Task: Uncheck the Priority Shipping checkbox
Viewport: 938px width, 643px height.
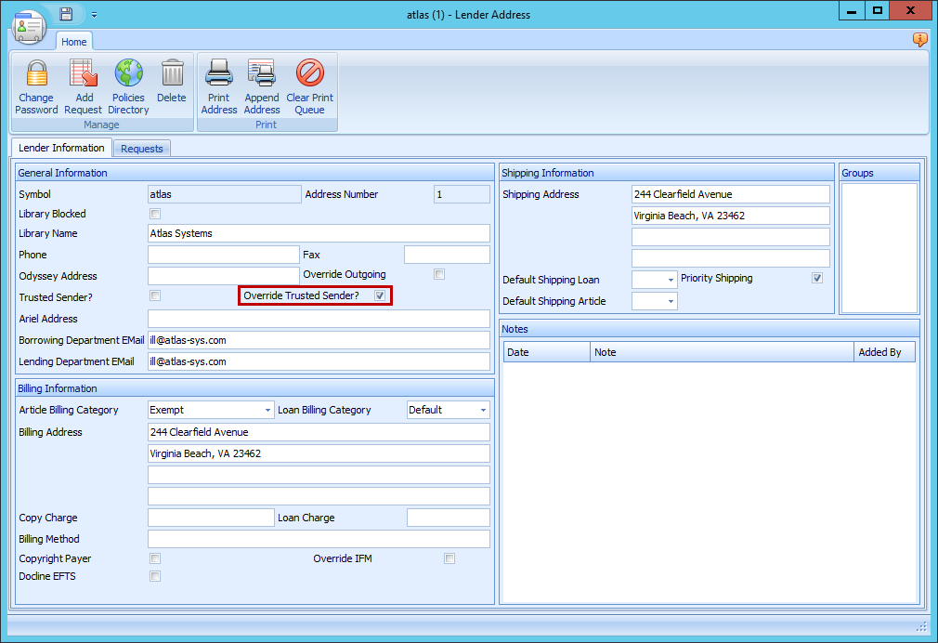Action: (817, 278)
